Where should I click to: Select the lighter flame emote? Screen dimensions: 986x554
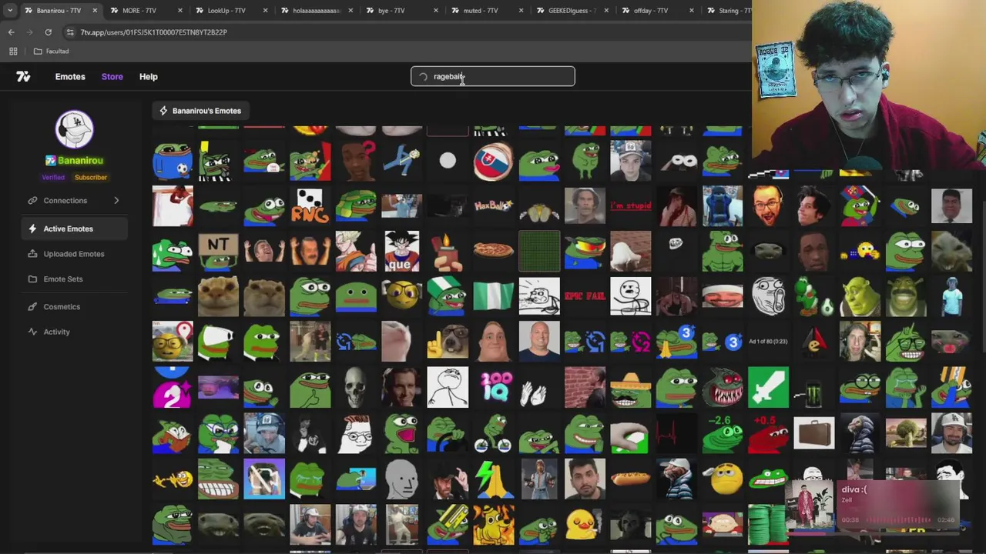pyautogui.click(x=448, y=252)
